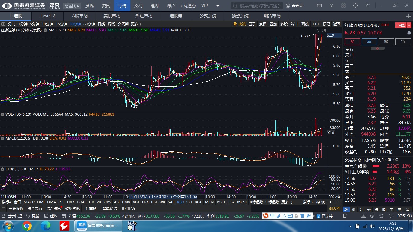The height and width of the screenshot is (232, 413).
Task: Click the F10 company info button
Action: [x=315, y=24]
